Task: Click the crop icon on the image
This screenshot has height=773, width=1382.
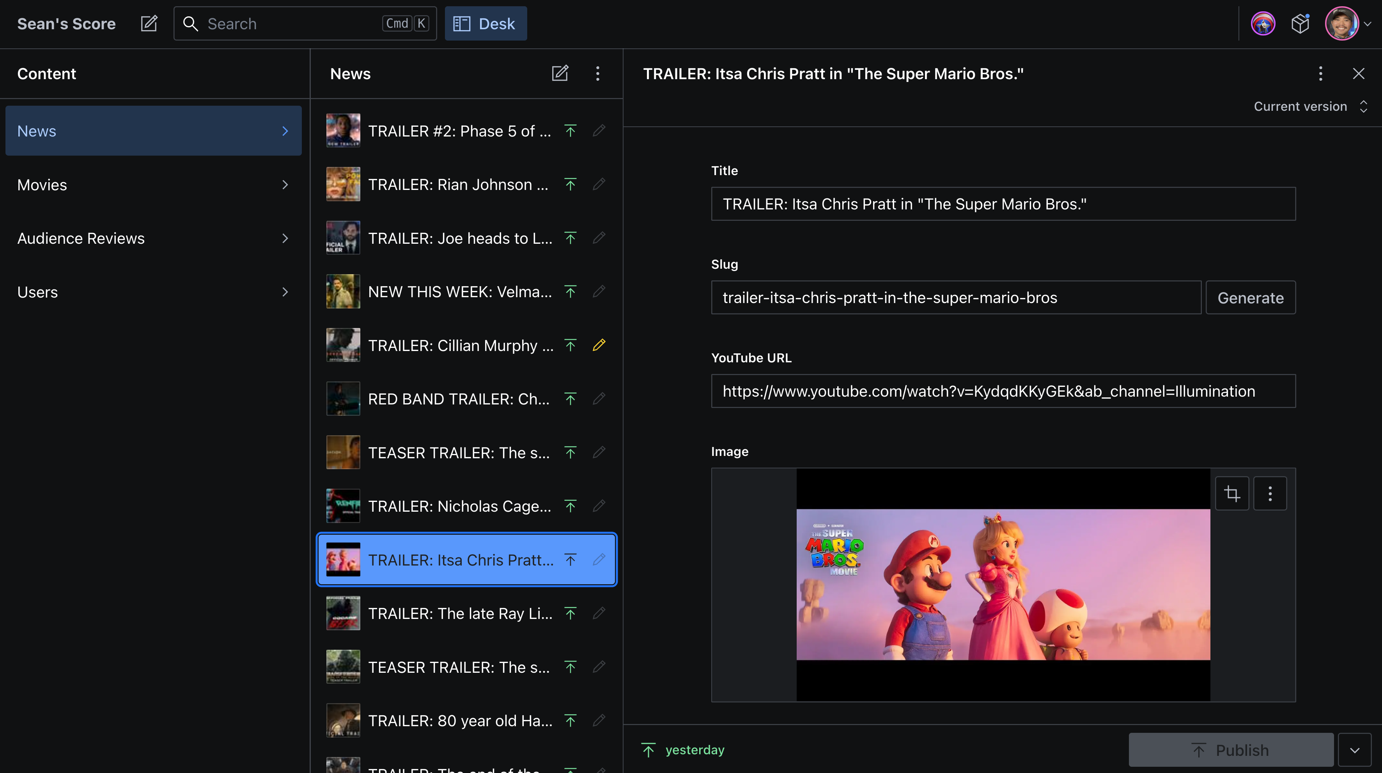Action: [x=1232, y=493]
